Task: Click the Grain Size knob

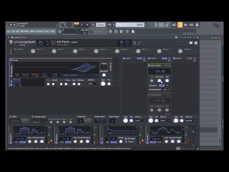Action: tap(159, 81)
